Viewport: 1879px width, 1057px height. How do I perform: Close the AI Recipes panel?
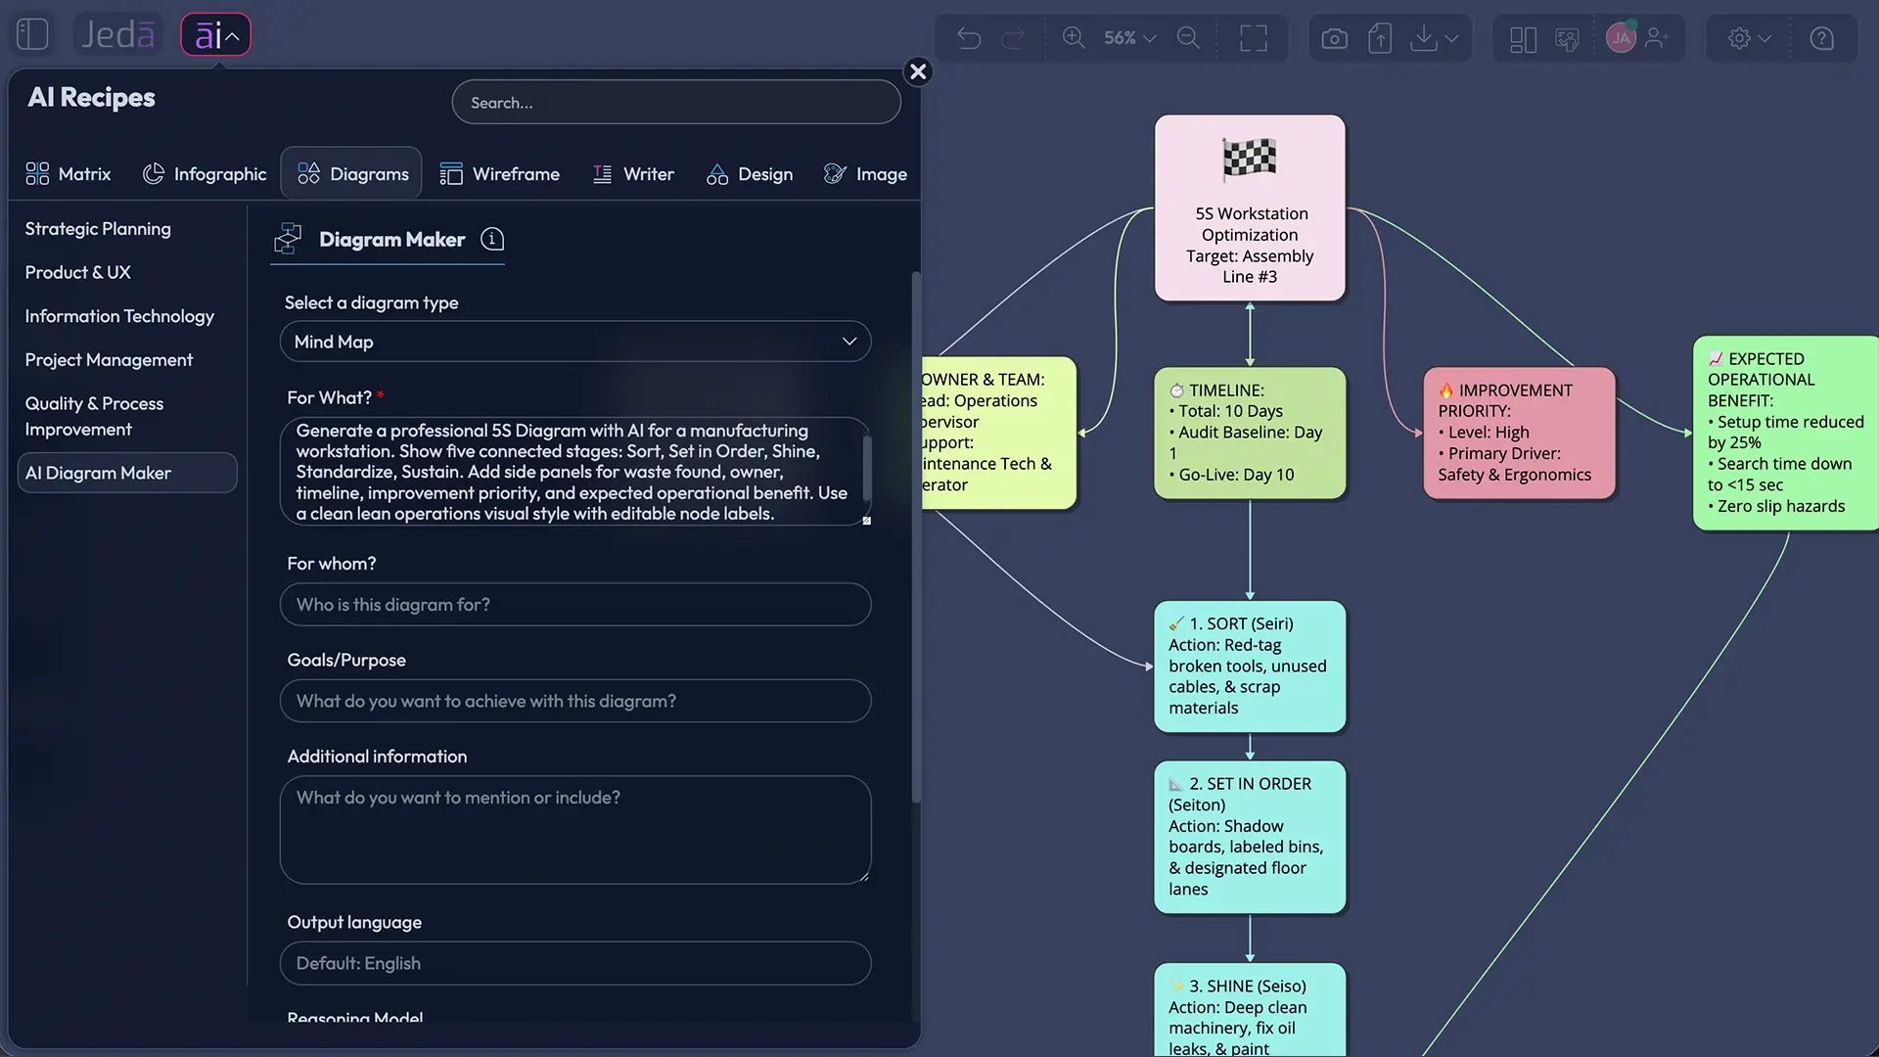pyautogui.click(x=918, y=71)
